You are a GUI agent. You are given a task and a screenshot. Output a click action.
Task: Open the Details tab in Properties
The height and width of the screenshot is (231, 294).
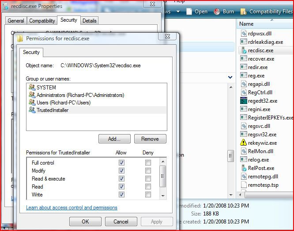(90, 21)
